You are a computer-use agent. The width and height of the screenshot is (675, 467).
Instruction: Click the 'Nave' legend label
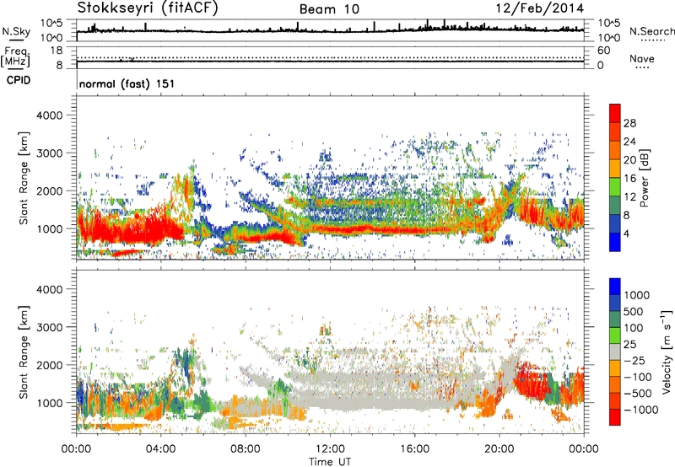coord(641,58)
